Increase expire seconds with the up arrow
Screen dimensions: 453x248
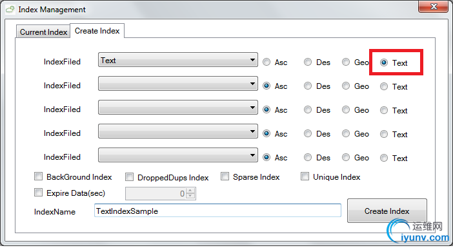coord(190,191)
